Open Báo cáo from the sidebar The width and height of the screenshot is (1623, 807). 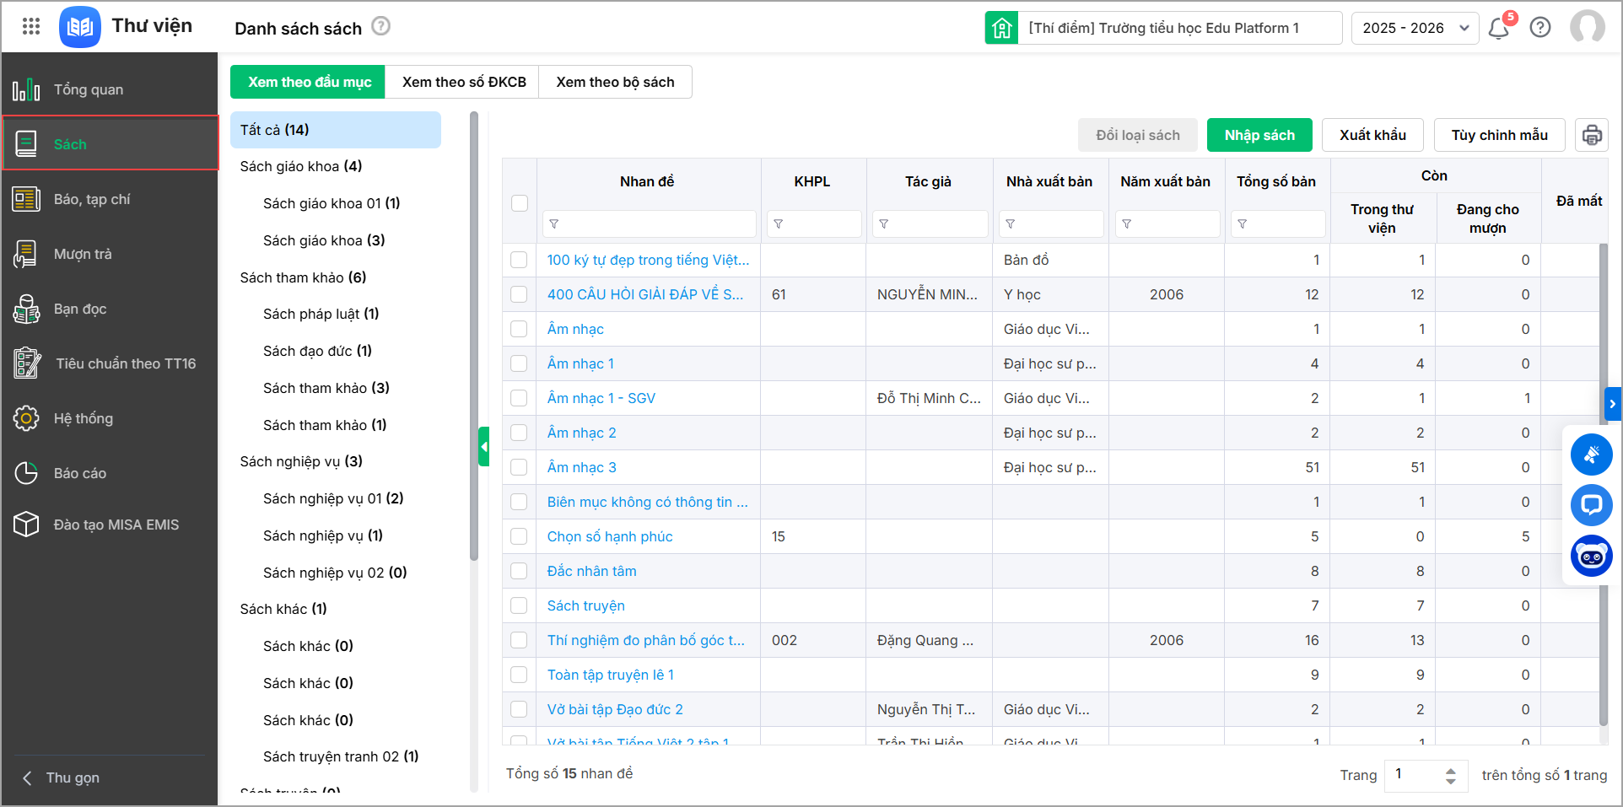pyautogui.click(x=80, y=473)
